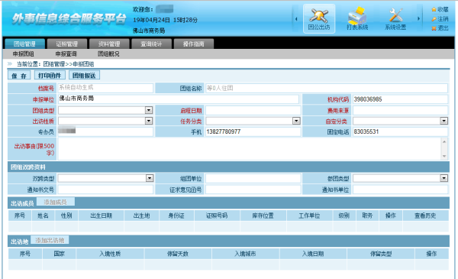Click the 申报单位 field showing 佛山市商务局
Screen dimensions: 458x279
coord(179,99)
